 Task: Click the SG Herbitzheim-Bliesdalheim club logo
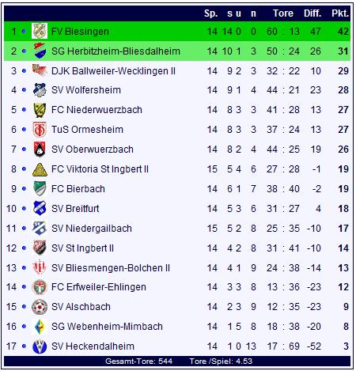click(x=40, y=51)
